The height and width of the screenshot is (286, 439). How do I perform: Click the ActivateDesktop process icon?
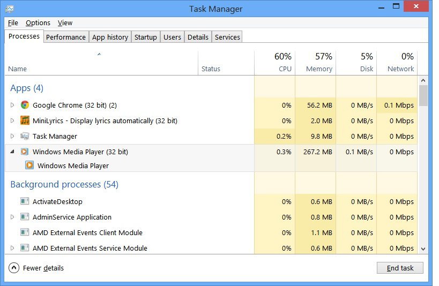[25, 201]
